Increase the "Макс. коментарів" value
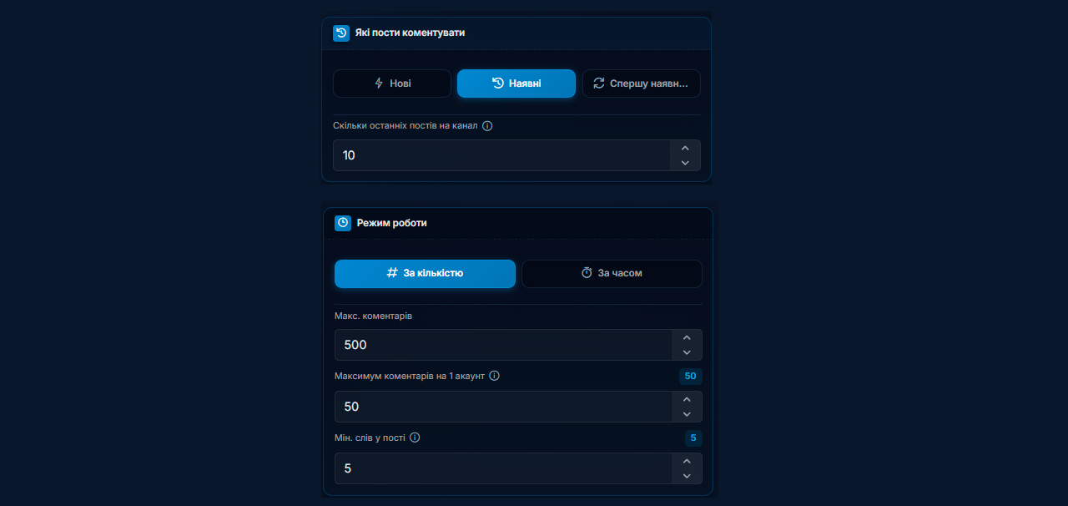Image resolution: width=1068 pixels, height=506 pixels. [x=687, y=337]
